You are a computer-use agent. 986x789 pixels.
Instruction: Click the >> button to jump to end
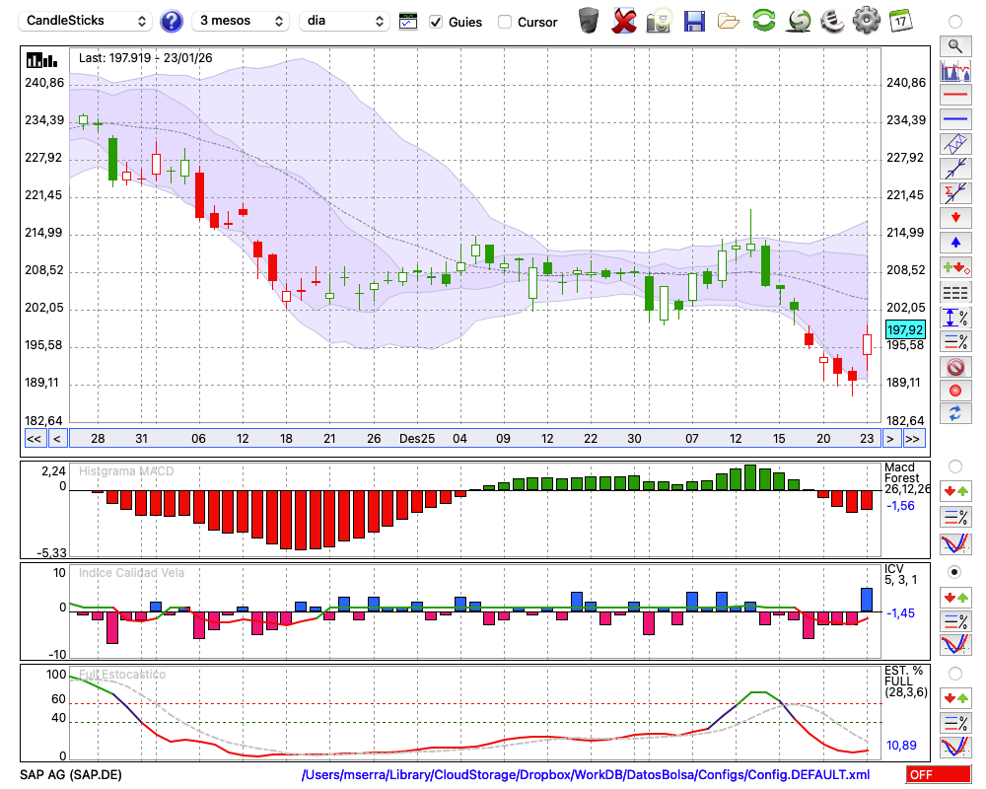pyautogui.click(x=913, y=438)
